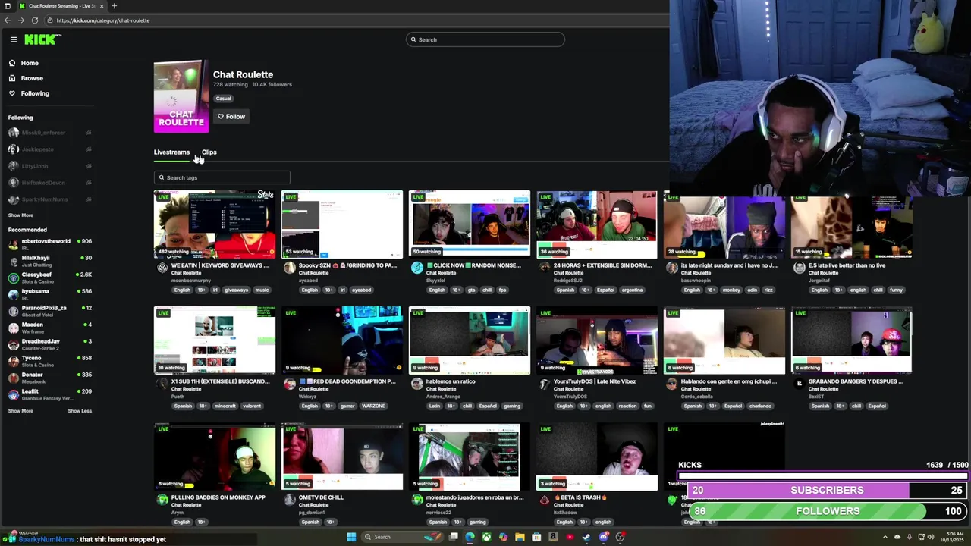Image resolution: width=971 pixels, height=546 pixels.
Task: Open robertovstheworld recommended channel
Action: 50,244
